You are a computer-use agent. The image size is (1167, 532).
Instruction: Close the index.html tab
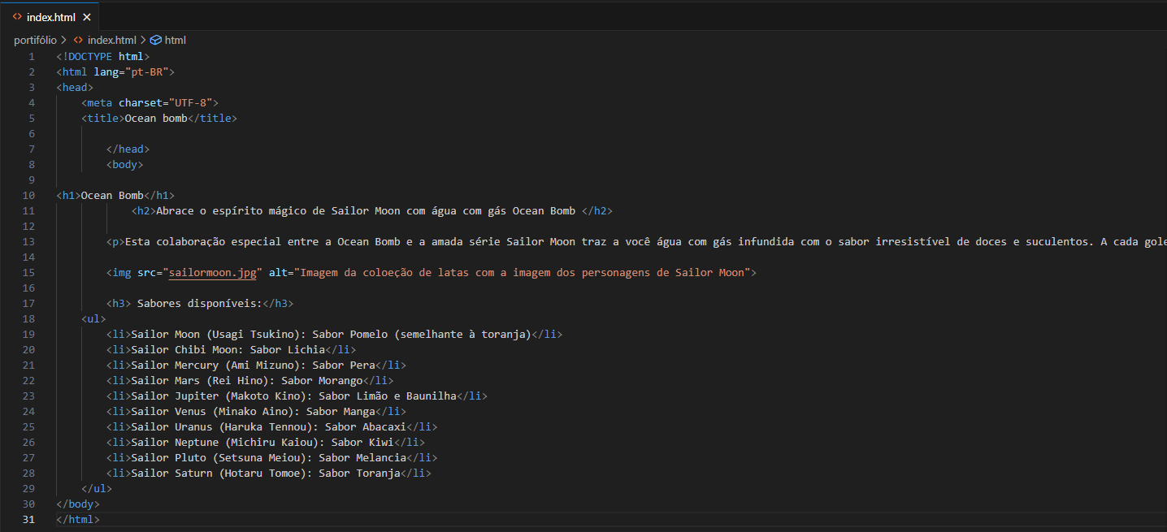coord(86,16)
